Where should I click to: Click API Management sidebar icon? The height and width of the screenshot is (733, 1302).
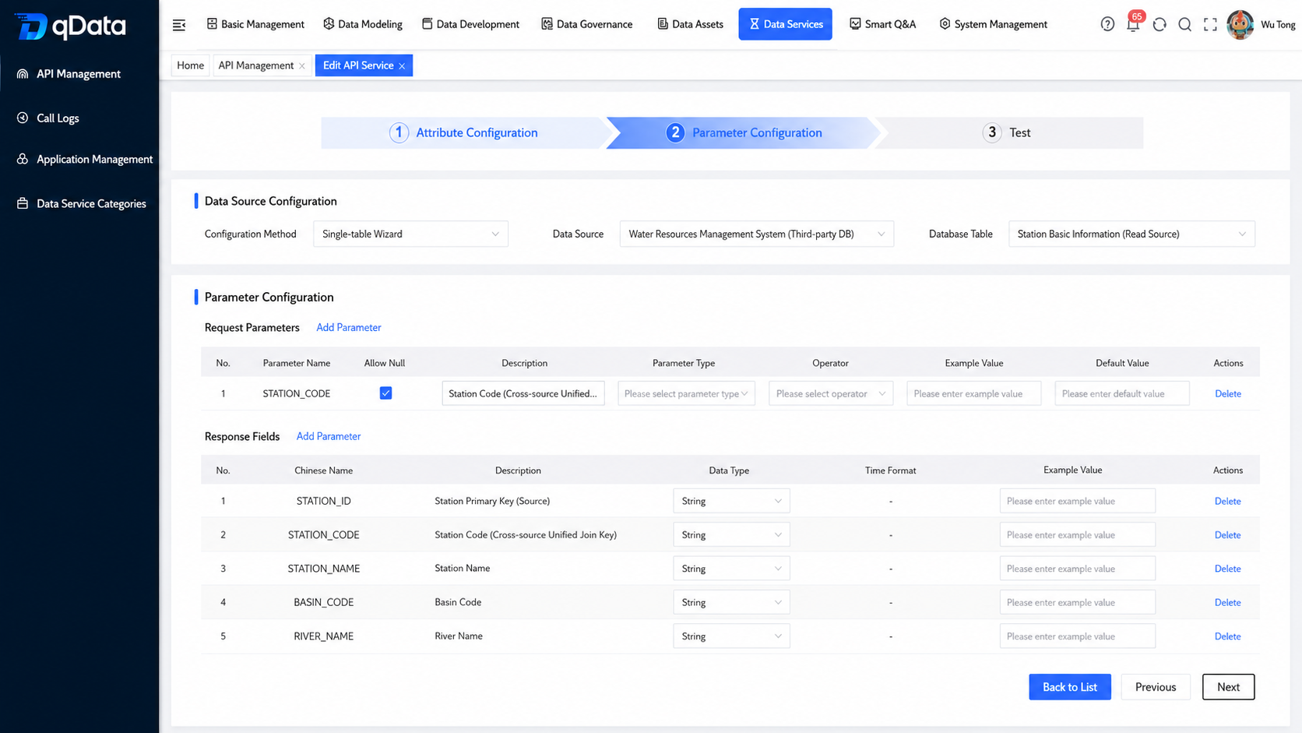click(23, 74)
